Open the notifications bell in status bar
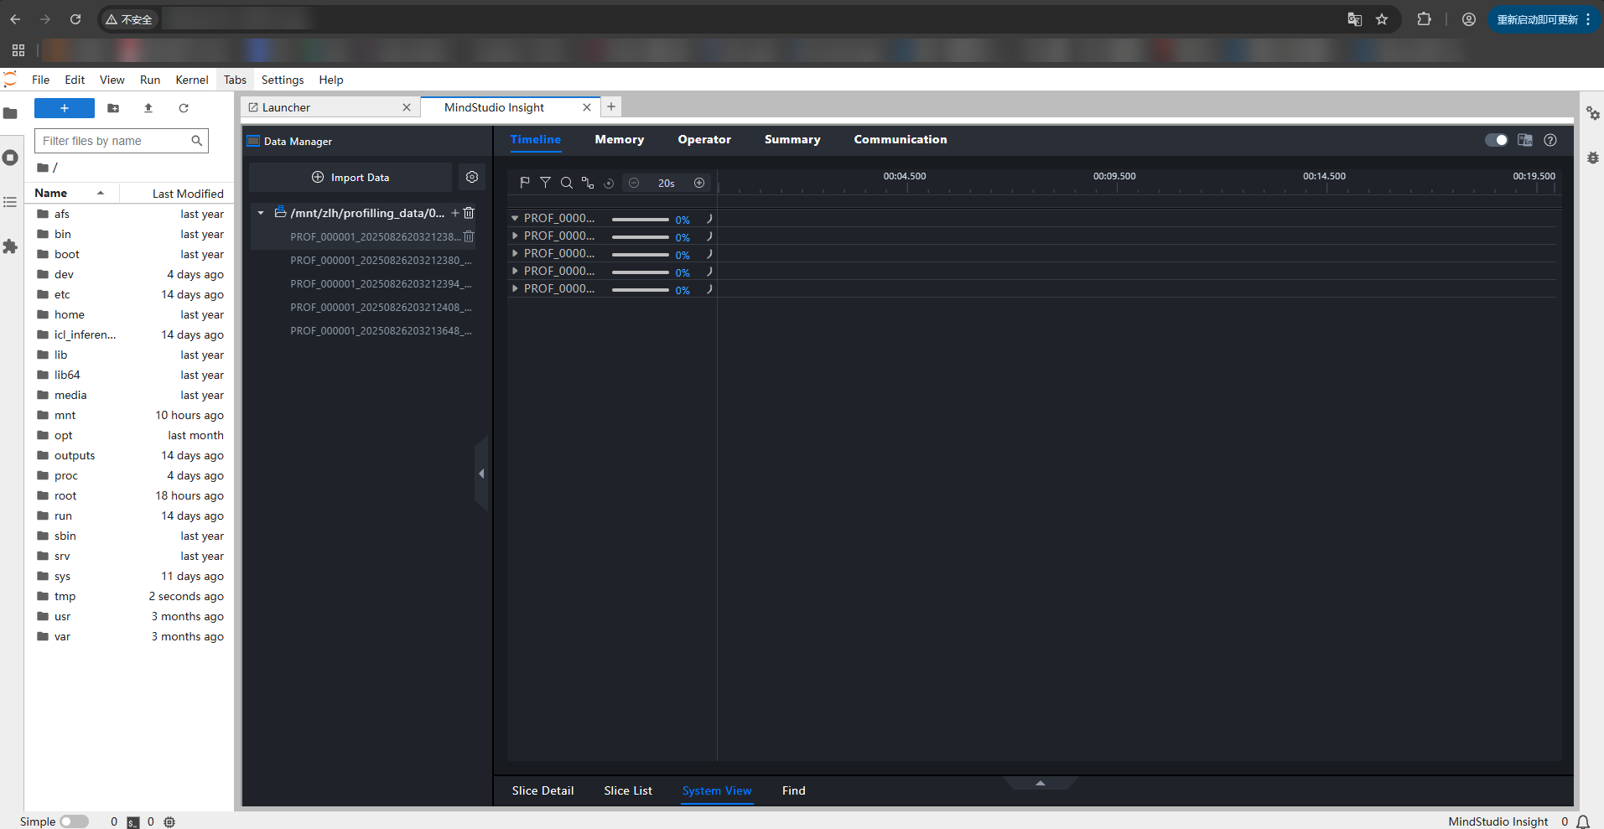1604x829 pixels. click(x=1583, y=821)
